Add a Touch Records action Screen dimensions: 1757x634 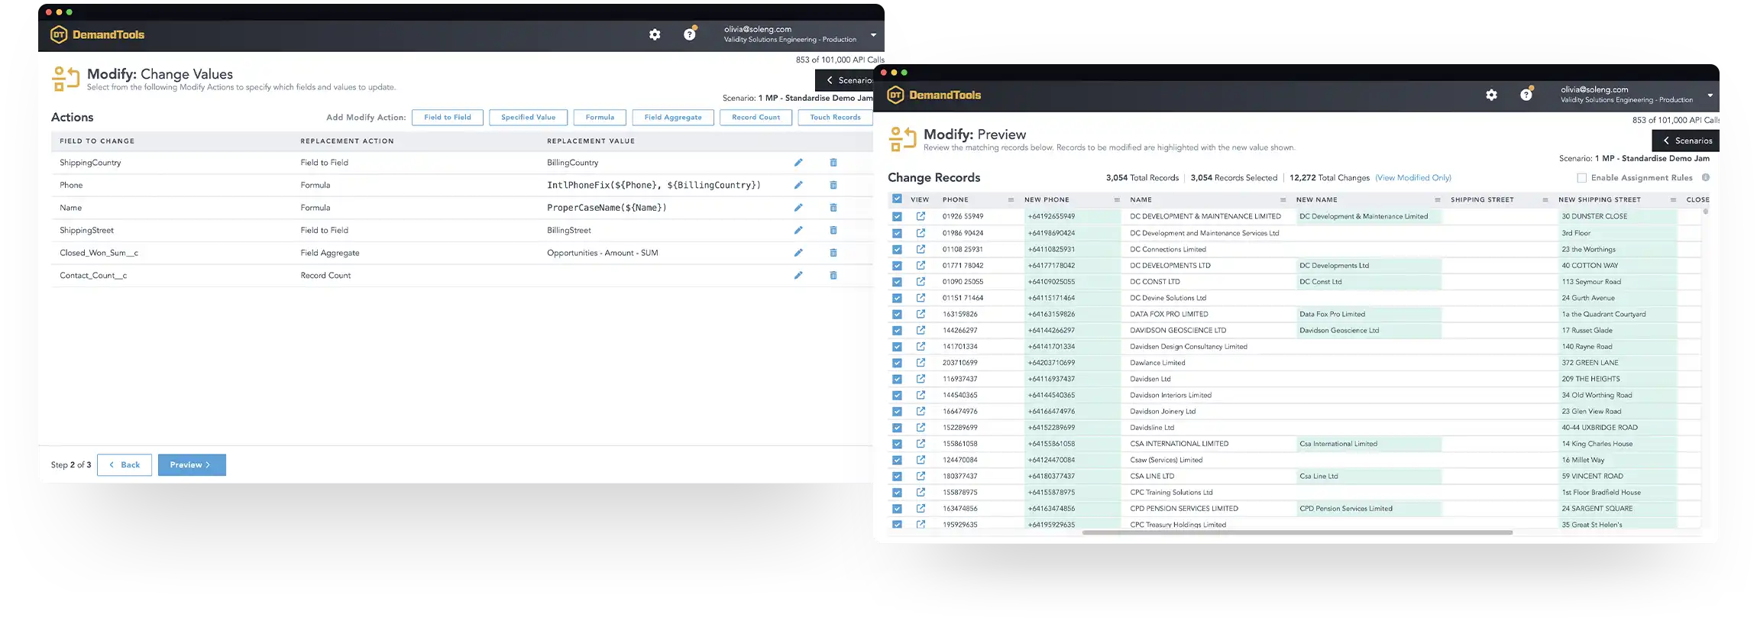(835, 117)
